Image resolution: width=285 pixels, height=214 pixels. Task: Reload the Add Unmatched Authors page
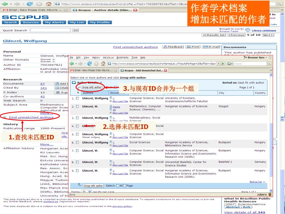[89, 64]
